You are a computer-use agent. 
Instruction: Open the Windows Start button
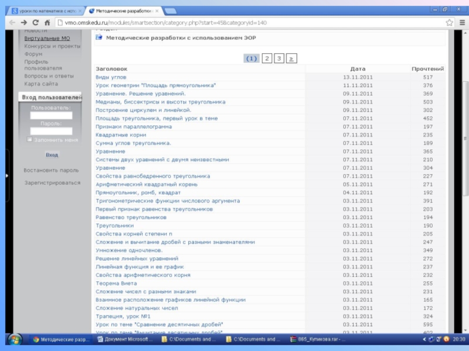15,339
